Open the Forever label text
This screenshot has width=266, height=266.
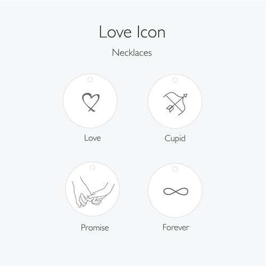tap(176, 227)
